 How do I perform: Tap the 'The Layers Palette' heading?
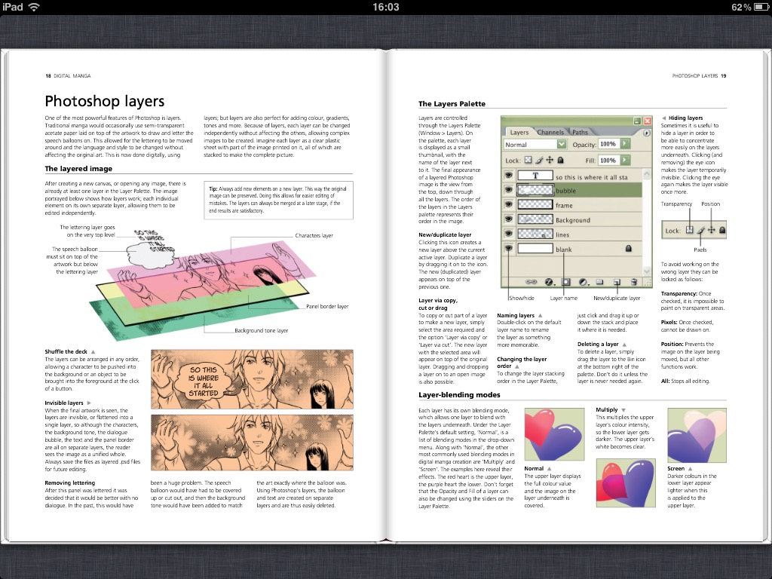coord(452,104)
